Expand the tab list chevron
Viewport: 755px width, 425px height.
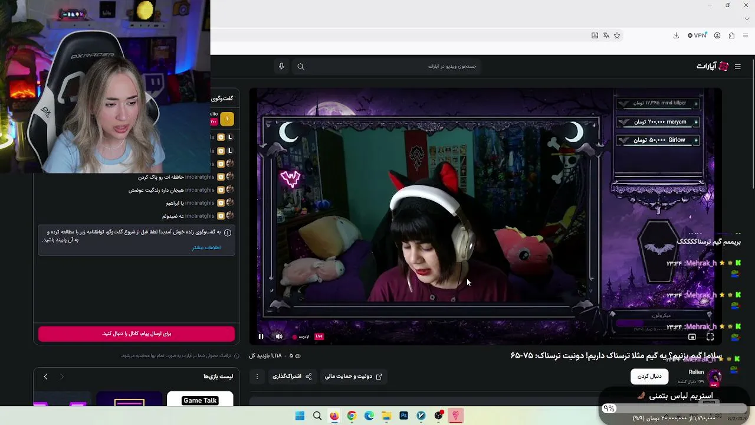[747, 19]
